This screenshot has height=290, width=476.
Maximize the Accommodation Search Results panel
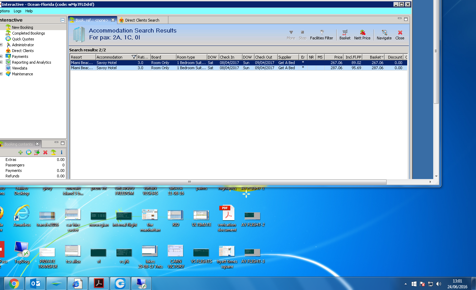406,19
